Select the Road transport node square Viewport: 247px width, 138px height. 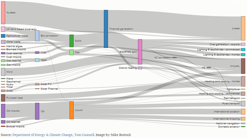pos(243,104)
